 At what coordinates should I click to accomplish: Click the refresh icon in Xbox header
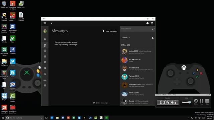(152, 23)
